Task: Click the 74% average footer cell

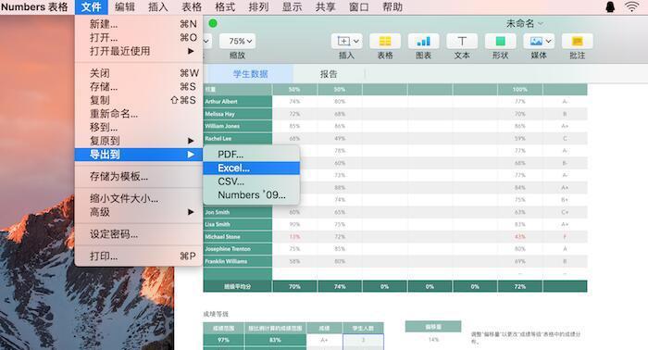Action: (x=340, y=286)
